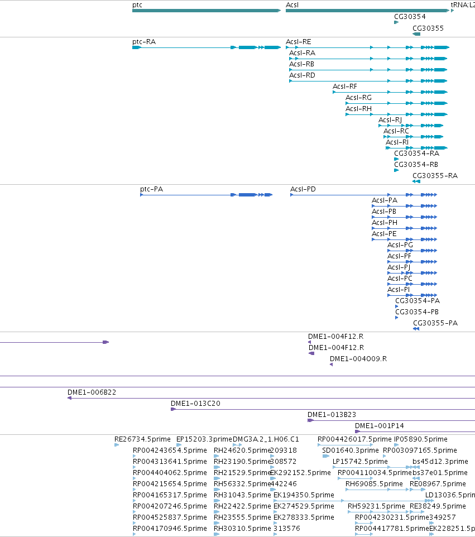Click the ptc-PA protein label
The width and height of the screenshot is (475, 537).
(151, 189)
